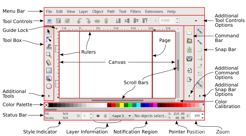246x136 pixels.
Task: Click the zoom 35% input field
Action: tap(196, 116)
